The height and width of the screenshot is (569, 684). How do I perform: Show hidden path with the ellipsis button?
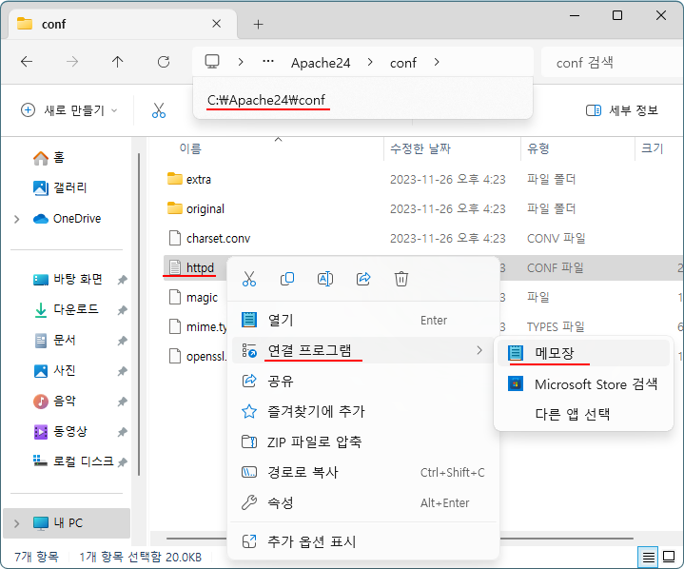268,62
